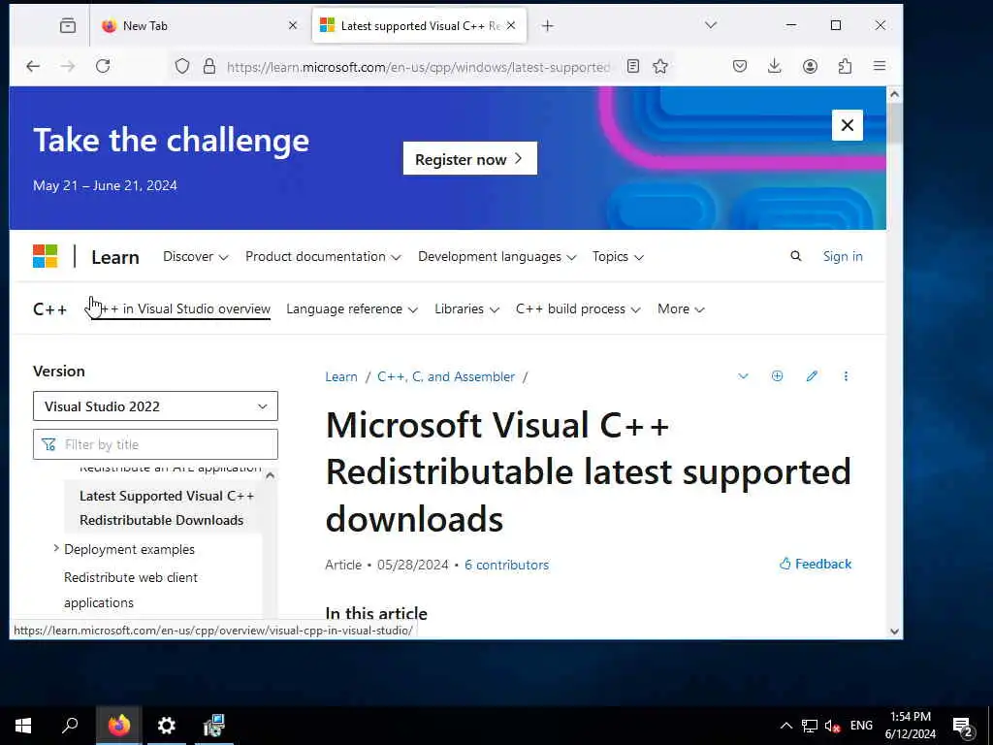
Task: Click the edit pencil icon near breadcrumb
Action: 812,376
